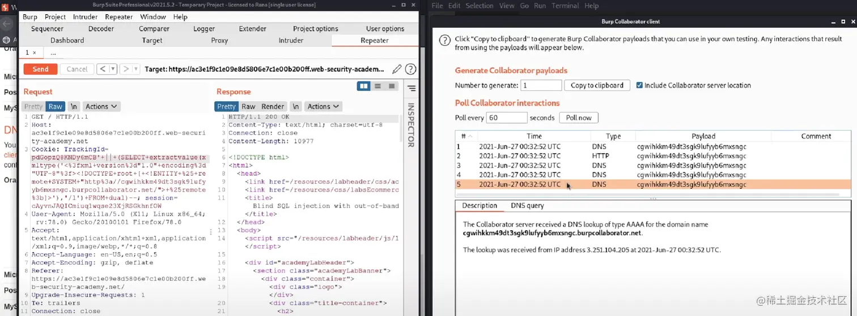The height and width of the screenshot is (316, 857).
Task: Sort by the Type column header
Action: pyautogui.click(x=613, y=136)
